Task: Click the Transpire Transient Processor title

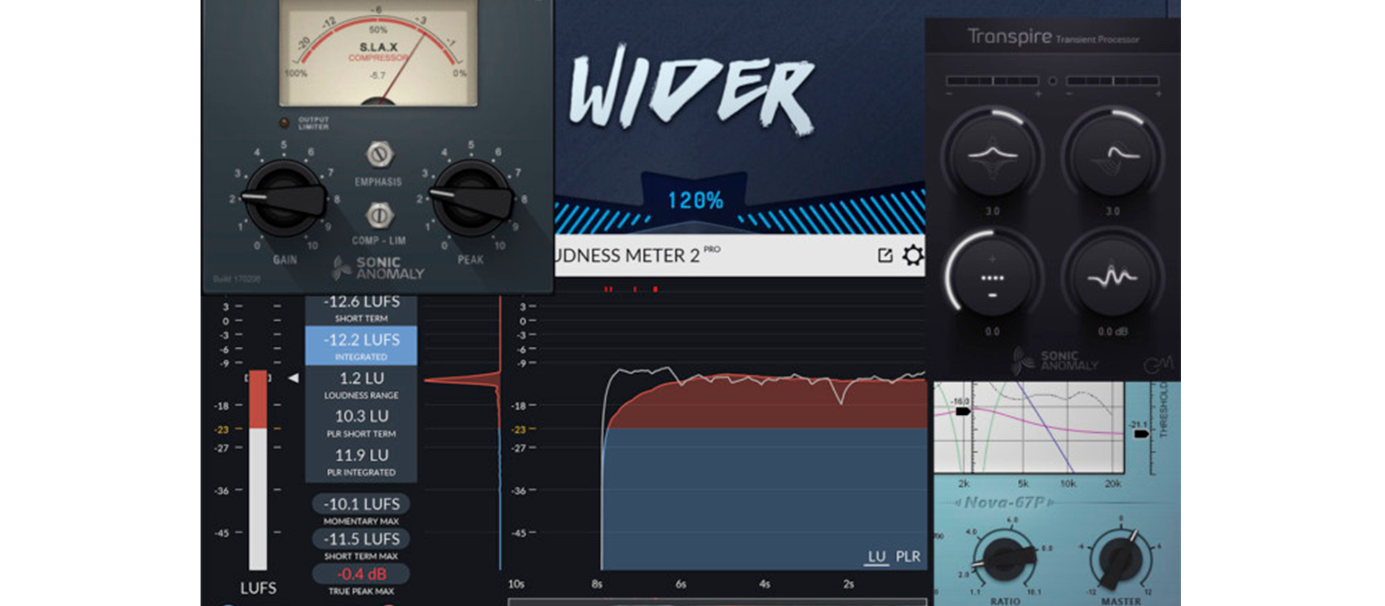Action: (1053, 37)
